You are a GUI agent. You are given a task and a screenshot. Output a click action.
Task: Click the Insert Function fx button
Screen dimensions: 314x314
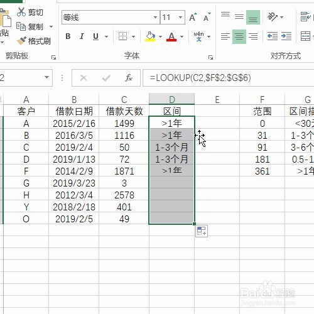coord(129,78)
